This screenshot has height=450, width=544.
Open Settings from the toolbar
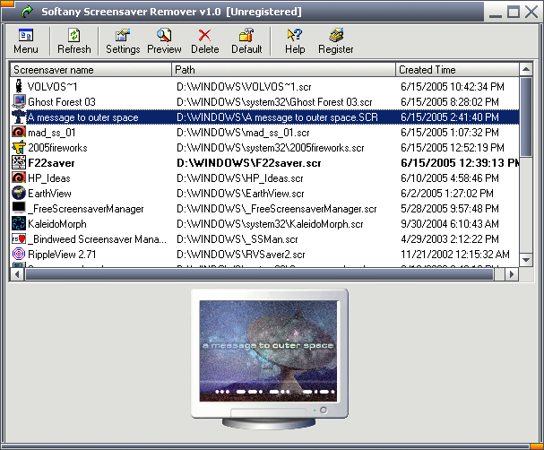123,41
